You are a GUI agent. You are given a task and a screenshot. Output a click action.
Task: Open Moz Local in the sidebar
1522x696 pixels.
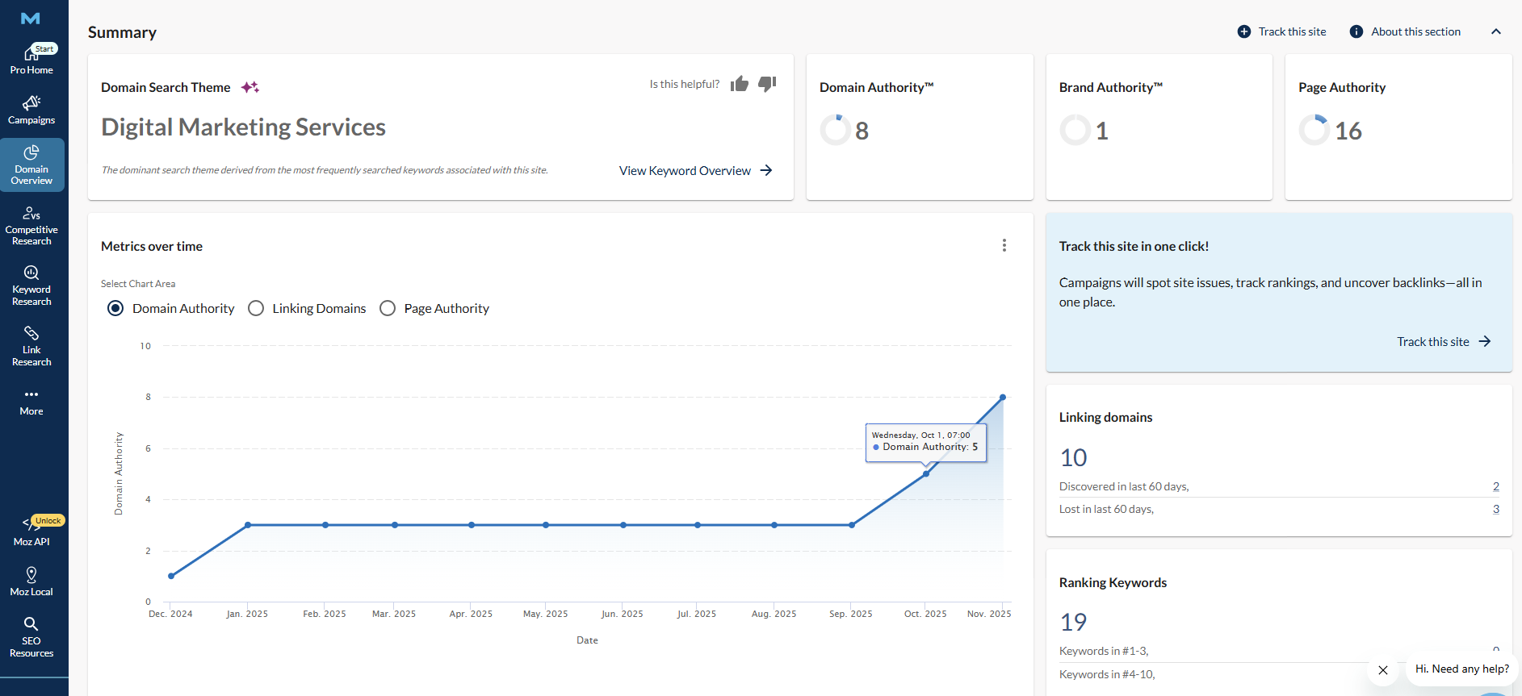pos(31,581)
